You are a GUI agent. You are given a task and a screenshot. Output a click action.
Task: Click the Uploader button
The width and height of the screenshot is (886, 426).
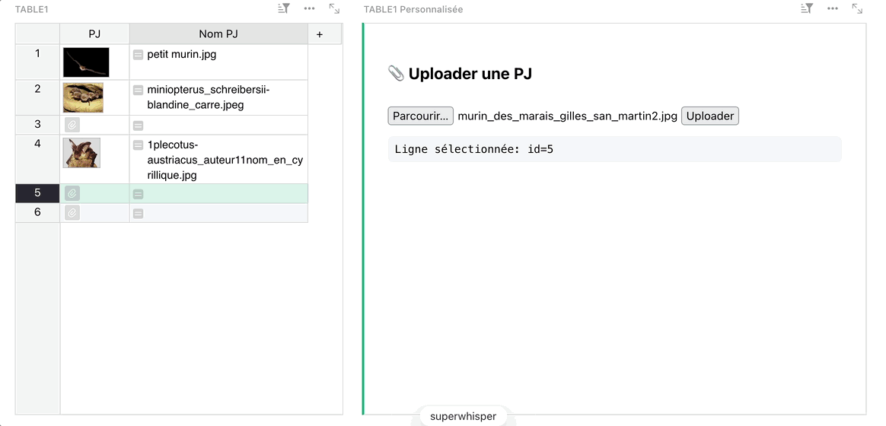click(x=709, y=116)
